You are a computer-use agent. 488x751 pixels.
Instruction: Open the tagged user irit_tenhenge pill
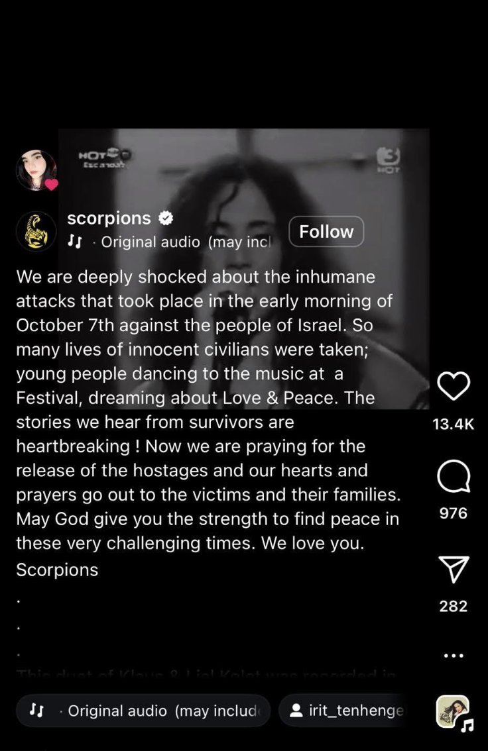pos(341,711)
